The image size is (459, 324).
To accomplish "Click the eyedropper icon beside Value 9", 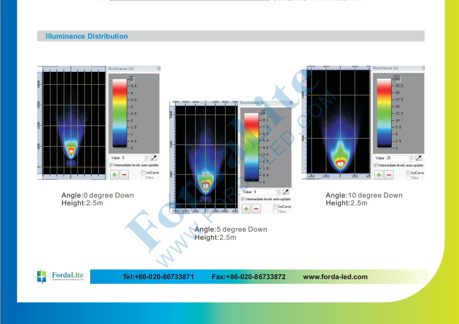I will tap(286, 192).
